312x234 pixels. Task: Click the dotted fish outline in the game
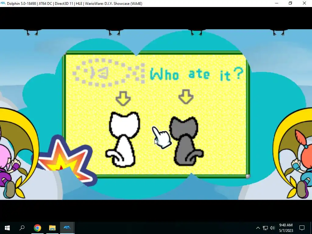point(109,73)
